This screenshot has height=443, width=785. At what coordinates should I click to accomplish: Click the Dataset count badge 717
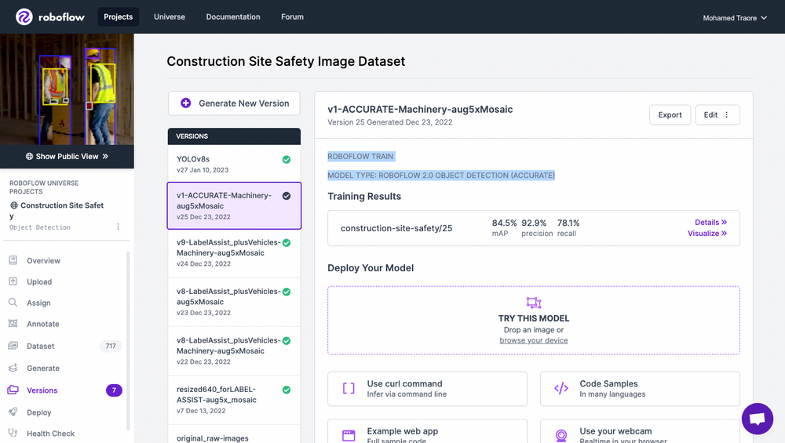click(x=111, y=346)
